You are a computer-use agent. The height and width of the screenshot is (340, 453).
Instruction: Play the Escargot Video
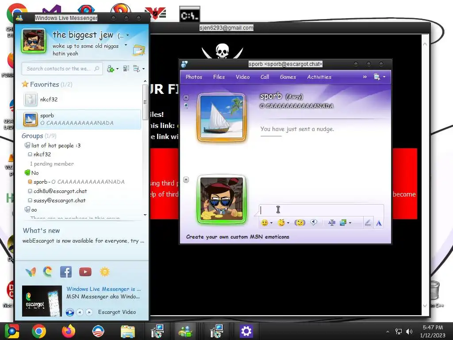point(69,312)
